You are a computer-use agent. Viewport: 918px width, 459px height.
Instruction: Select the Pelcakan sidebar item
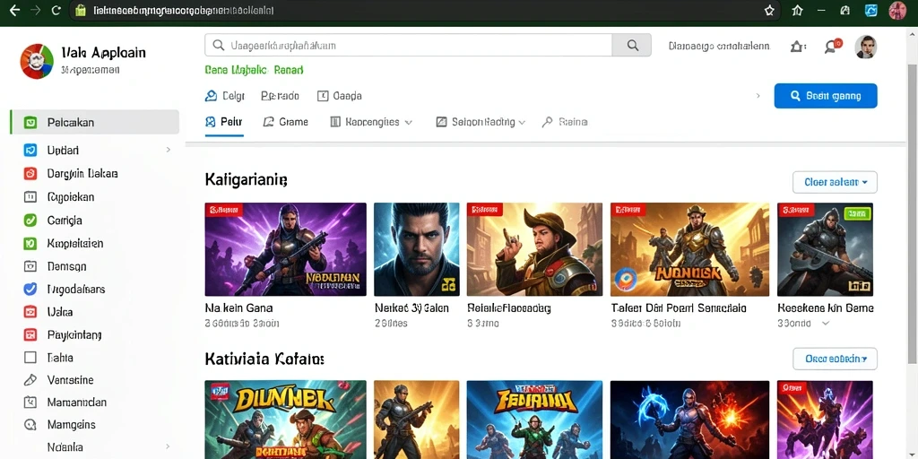pyautogui.click(x=95, y=122)
